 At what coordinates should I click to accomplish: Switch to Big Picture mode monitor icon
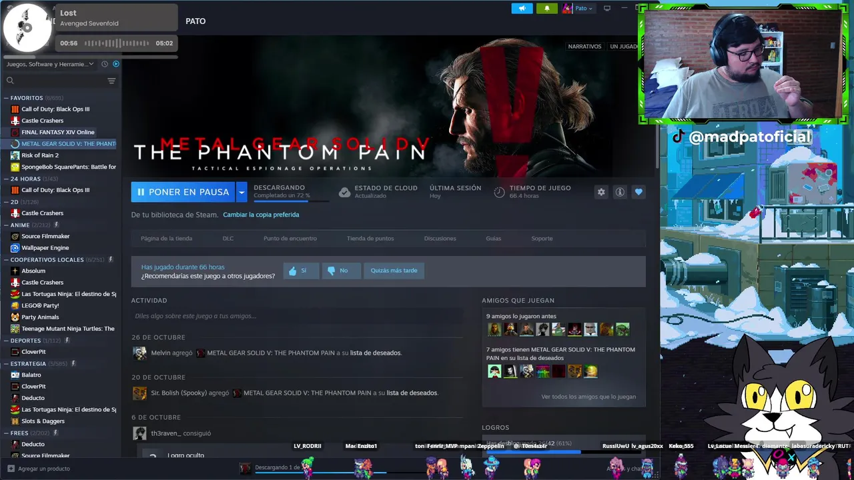pos(606,8)
